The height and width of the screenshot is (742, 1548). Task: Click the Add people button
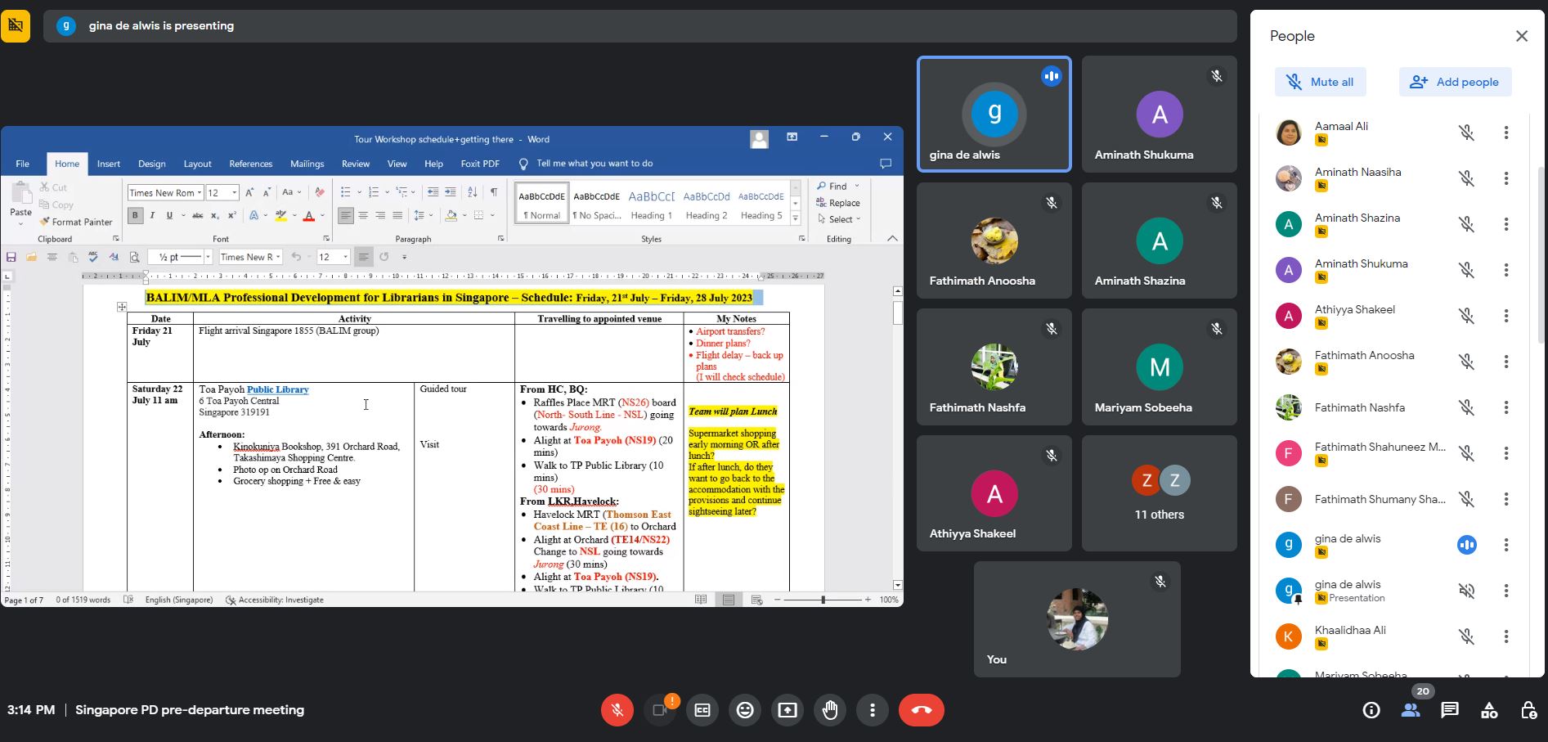1455,82
